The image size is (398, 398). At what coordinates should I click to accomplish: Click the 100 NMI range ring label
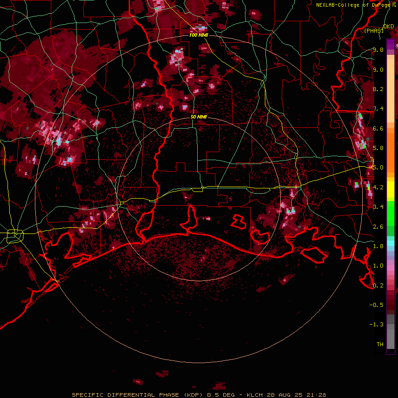pyautogui.click(x=199, y=35)
